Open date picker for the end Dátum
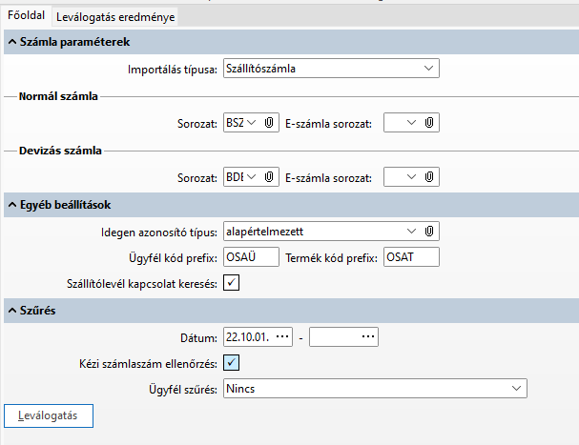This screenshot has height=445, width=579. 368,335
